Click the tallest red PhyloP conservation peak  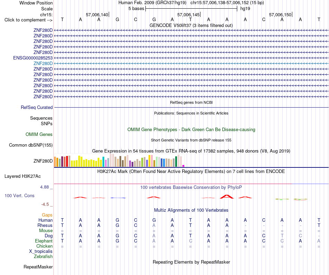point(227,196)
